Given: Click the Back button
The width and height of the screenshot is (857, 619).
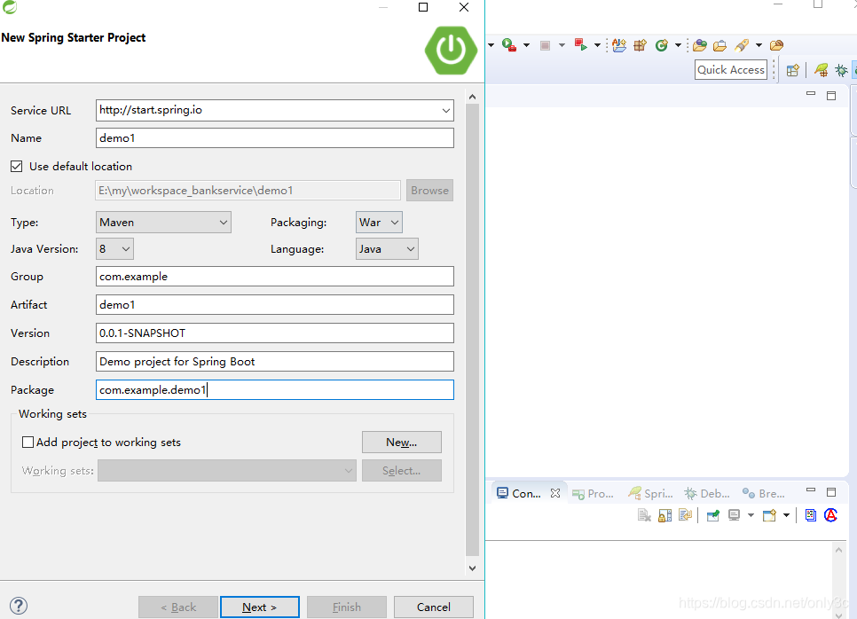Looking at the screenshot, I should coord(178,607).
